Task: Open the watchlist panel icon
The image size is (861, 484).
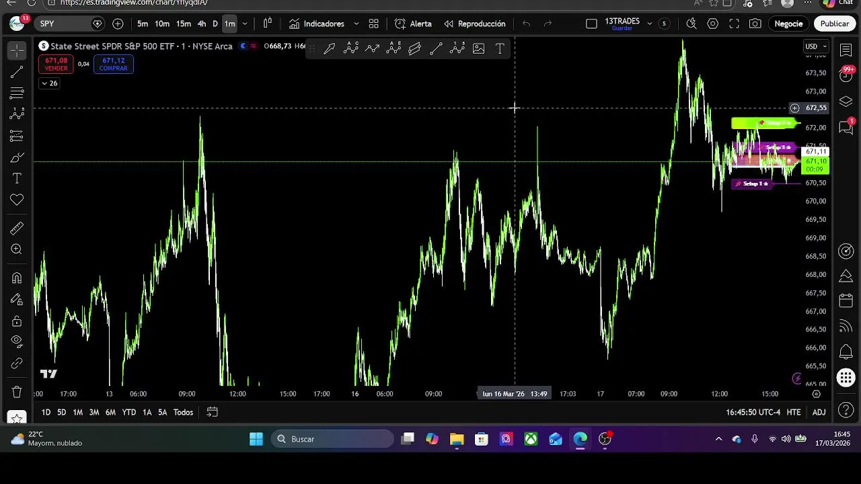Action: click(x=846, y=50)
